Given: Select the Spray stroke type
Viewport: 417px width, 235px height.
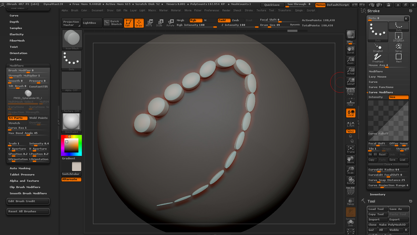Looking at the screenshot, I should tap(398, 48).
